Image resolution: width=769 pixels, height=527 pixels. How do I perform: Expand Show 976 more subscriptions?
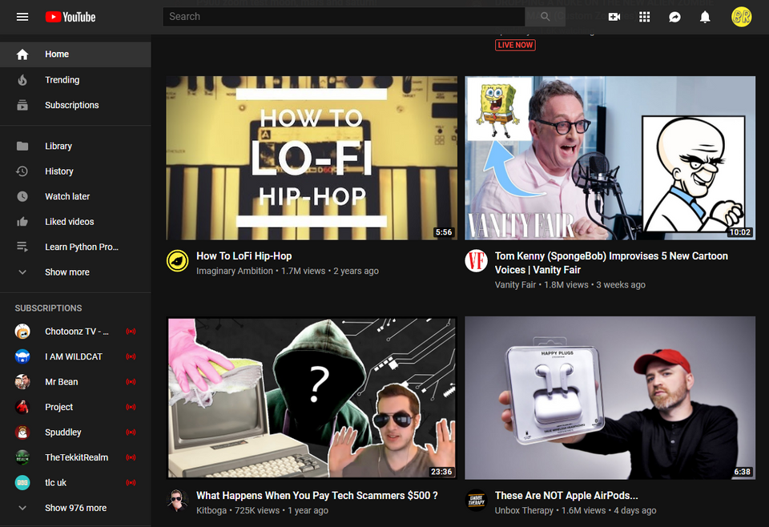[x=75, y=508]
